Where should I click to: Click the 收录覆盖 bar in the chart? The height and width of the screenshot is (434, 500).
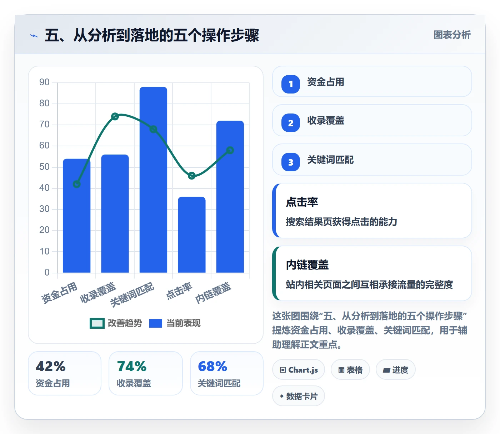[x=115, y=213]
